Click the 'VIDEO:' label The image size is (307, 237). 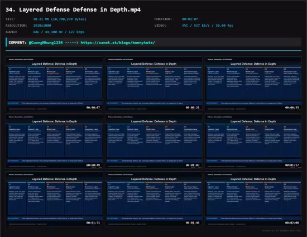[160, 26]
